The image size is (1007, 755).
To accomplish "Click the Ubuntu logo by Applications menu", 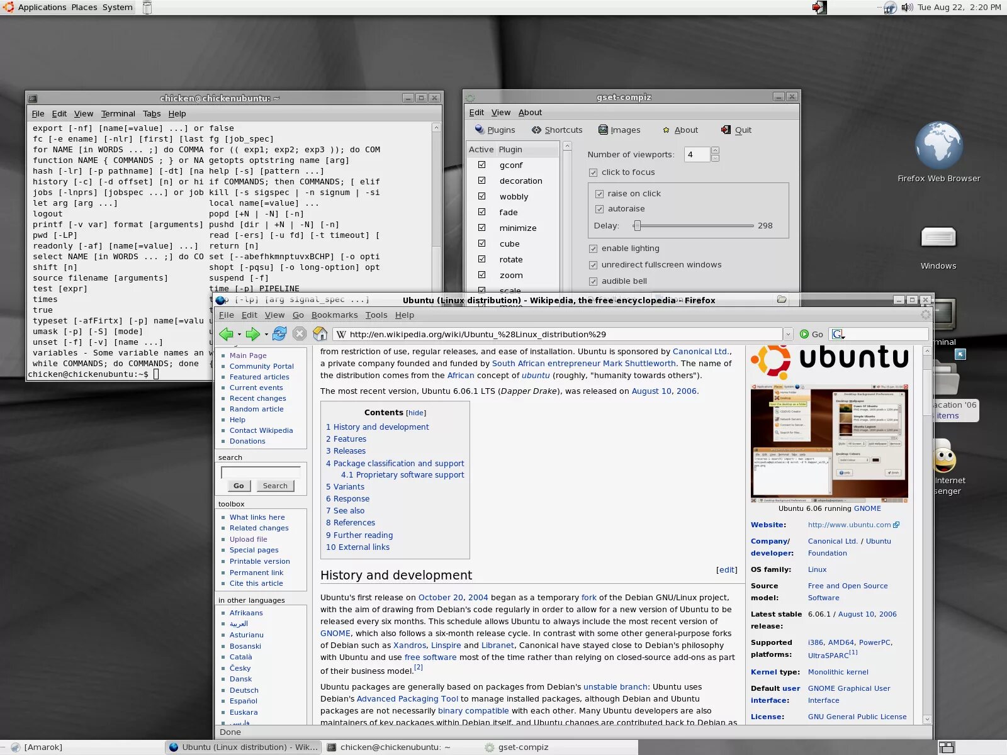I will 8,7.
